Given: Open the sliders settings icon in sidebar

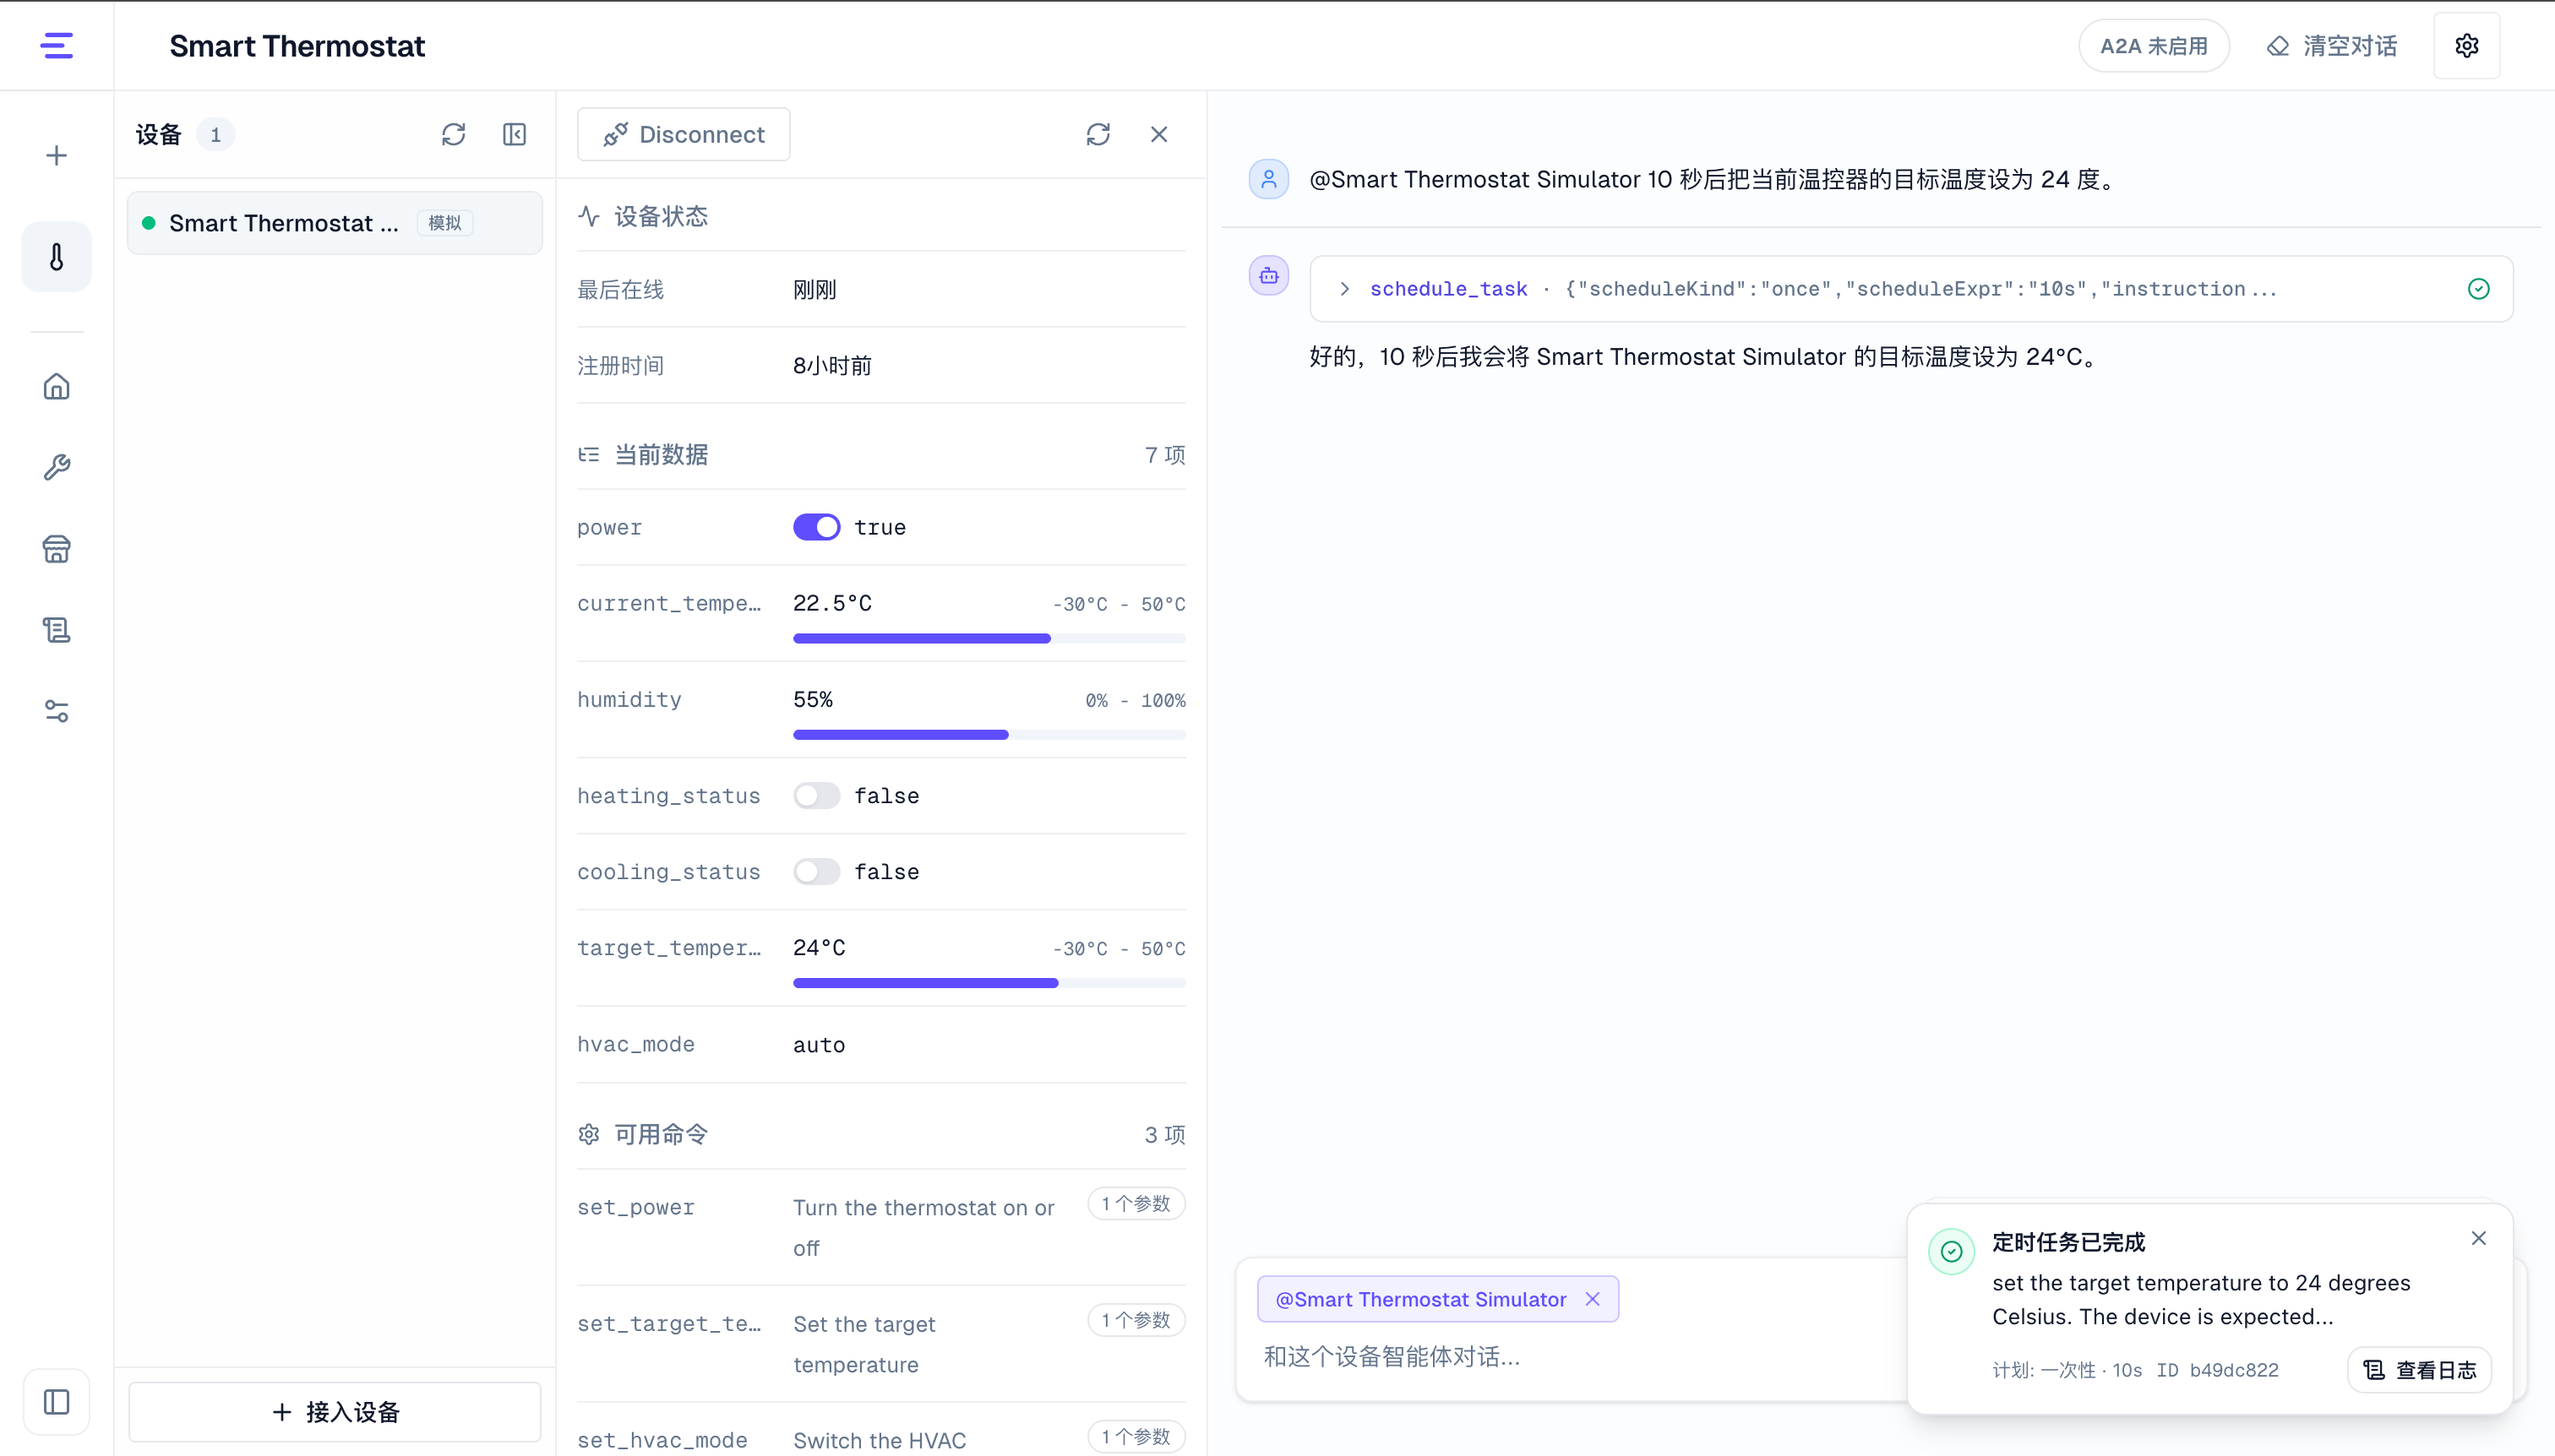Looking at the screenshot, I should coord(56,710).
